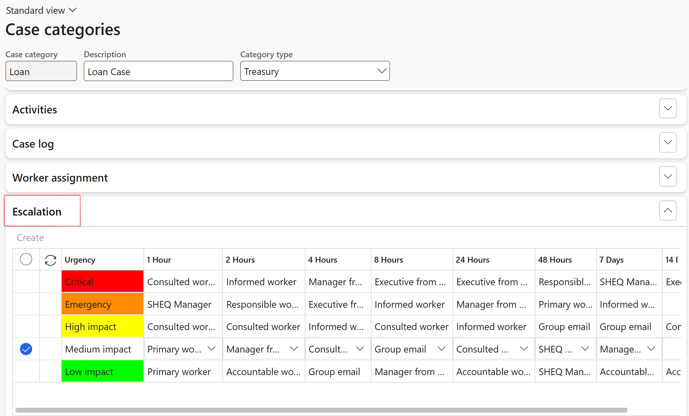Expand the Activities section chevron
The width and height of the screenshot is (689, 416).
pyautogui.click(x=667, y=108)
